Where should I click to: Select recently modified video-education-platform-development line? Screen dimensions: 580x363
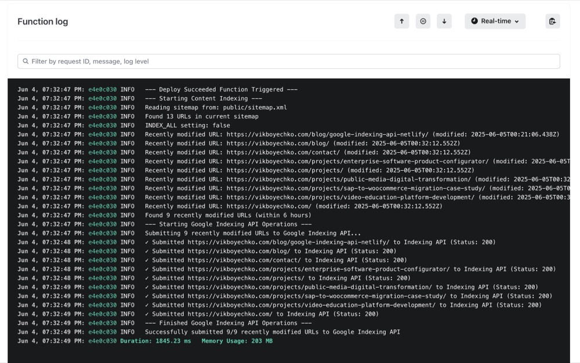point(293,197)
